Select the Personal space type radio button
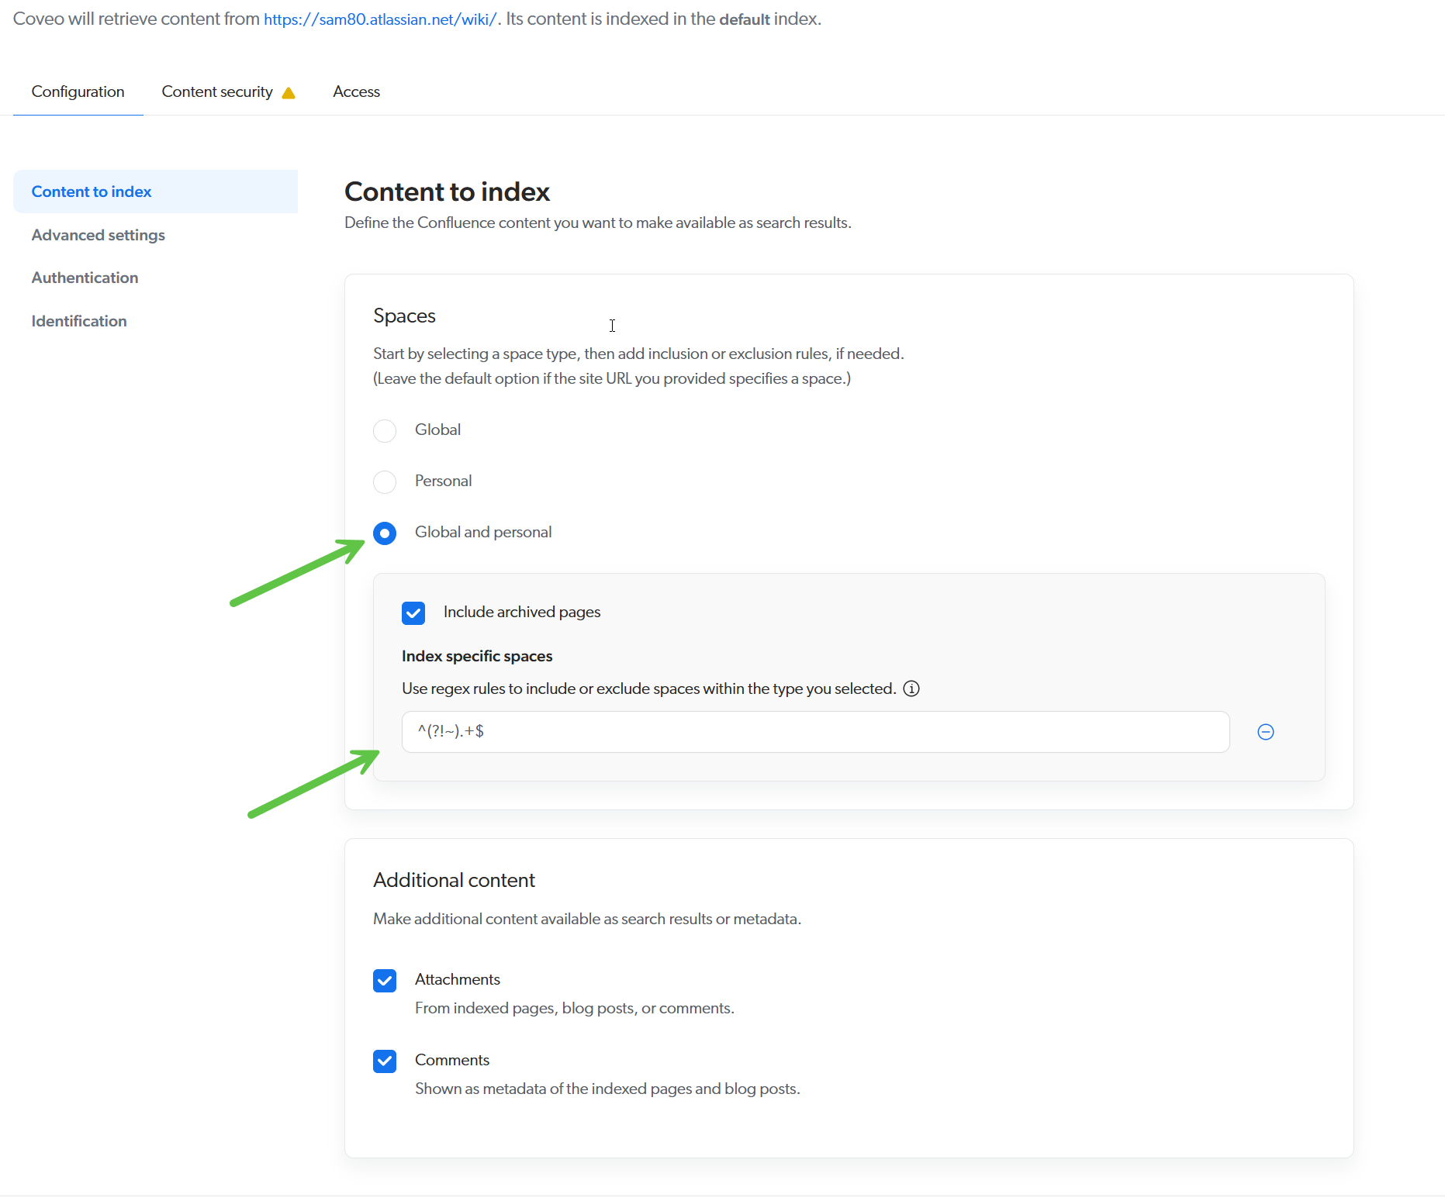Screen dimensions: 1445x1201 [x=385, y=481]
